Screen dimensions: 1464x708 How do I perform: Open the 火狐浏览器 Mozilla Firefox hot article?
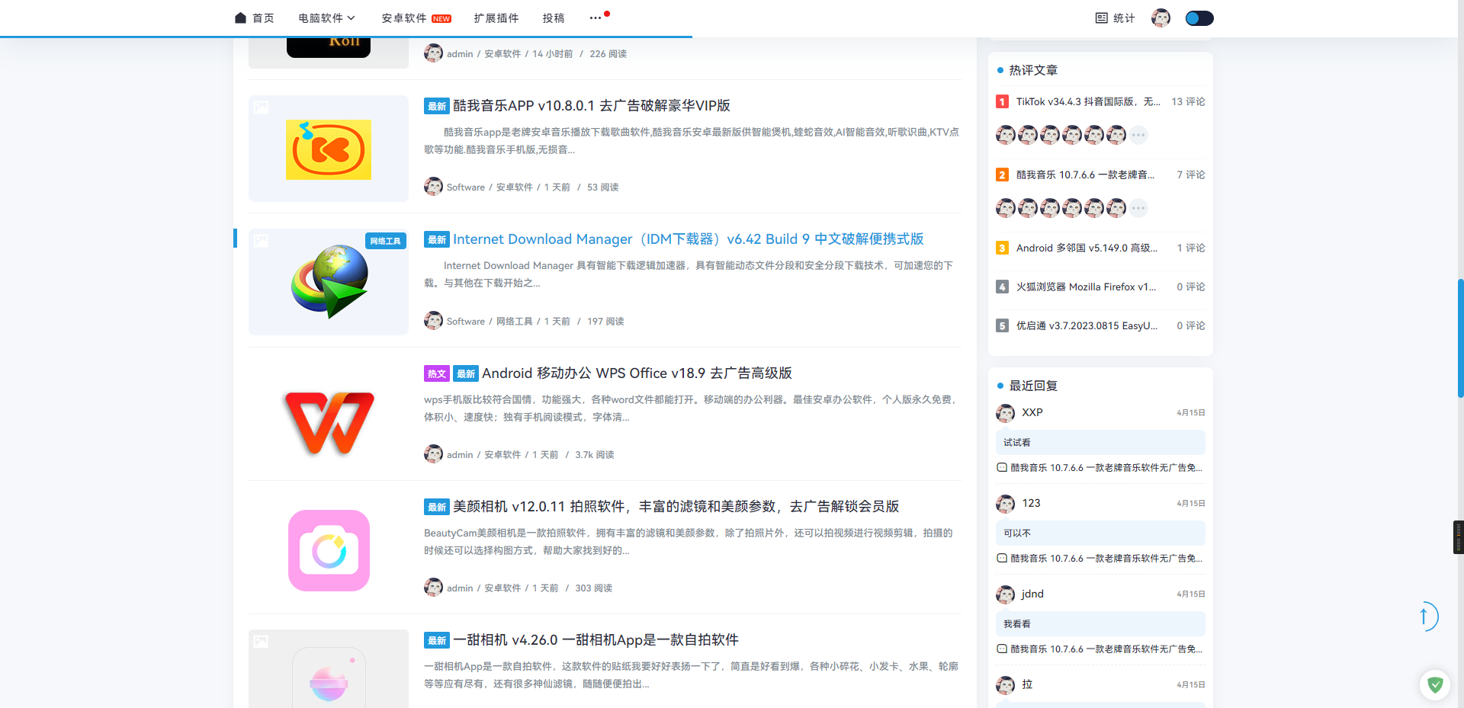pyautogui.click(x=1086, y=287)
